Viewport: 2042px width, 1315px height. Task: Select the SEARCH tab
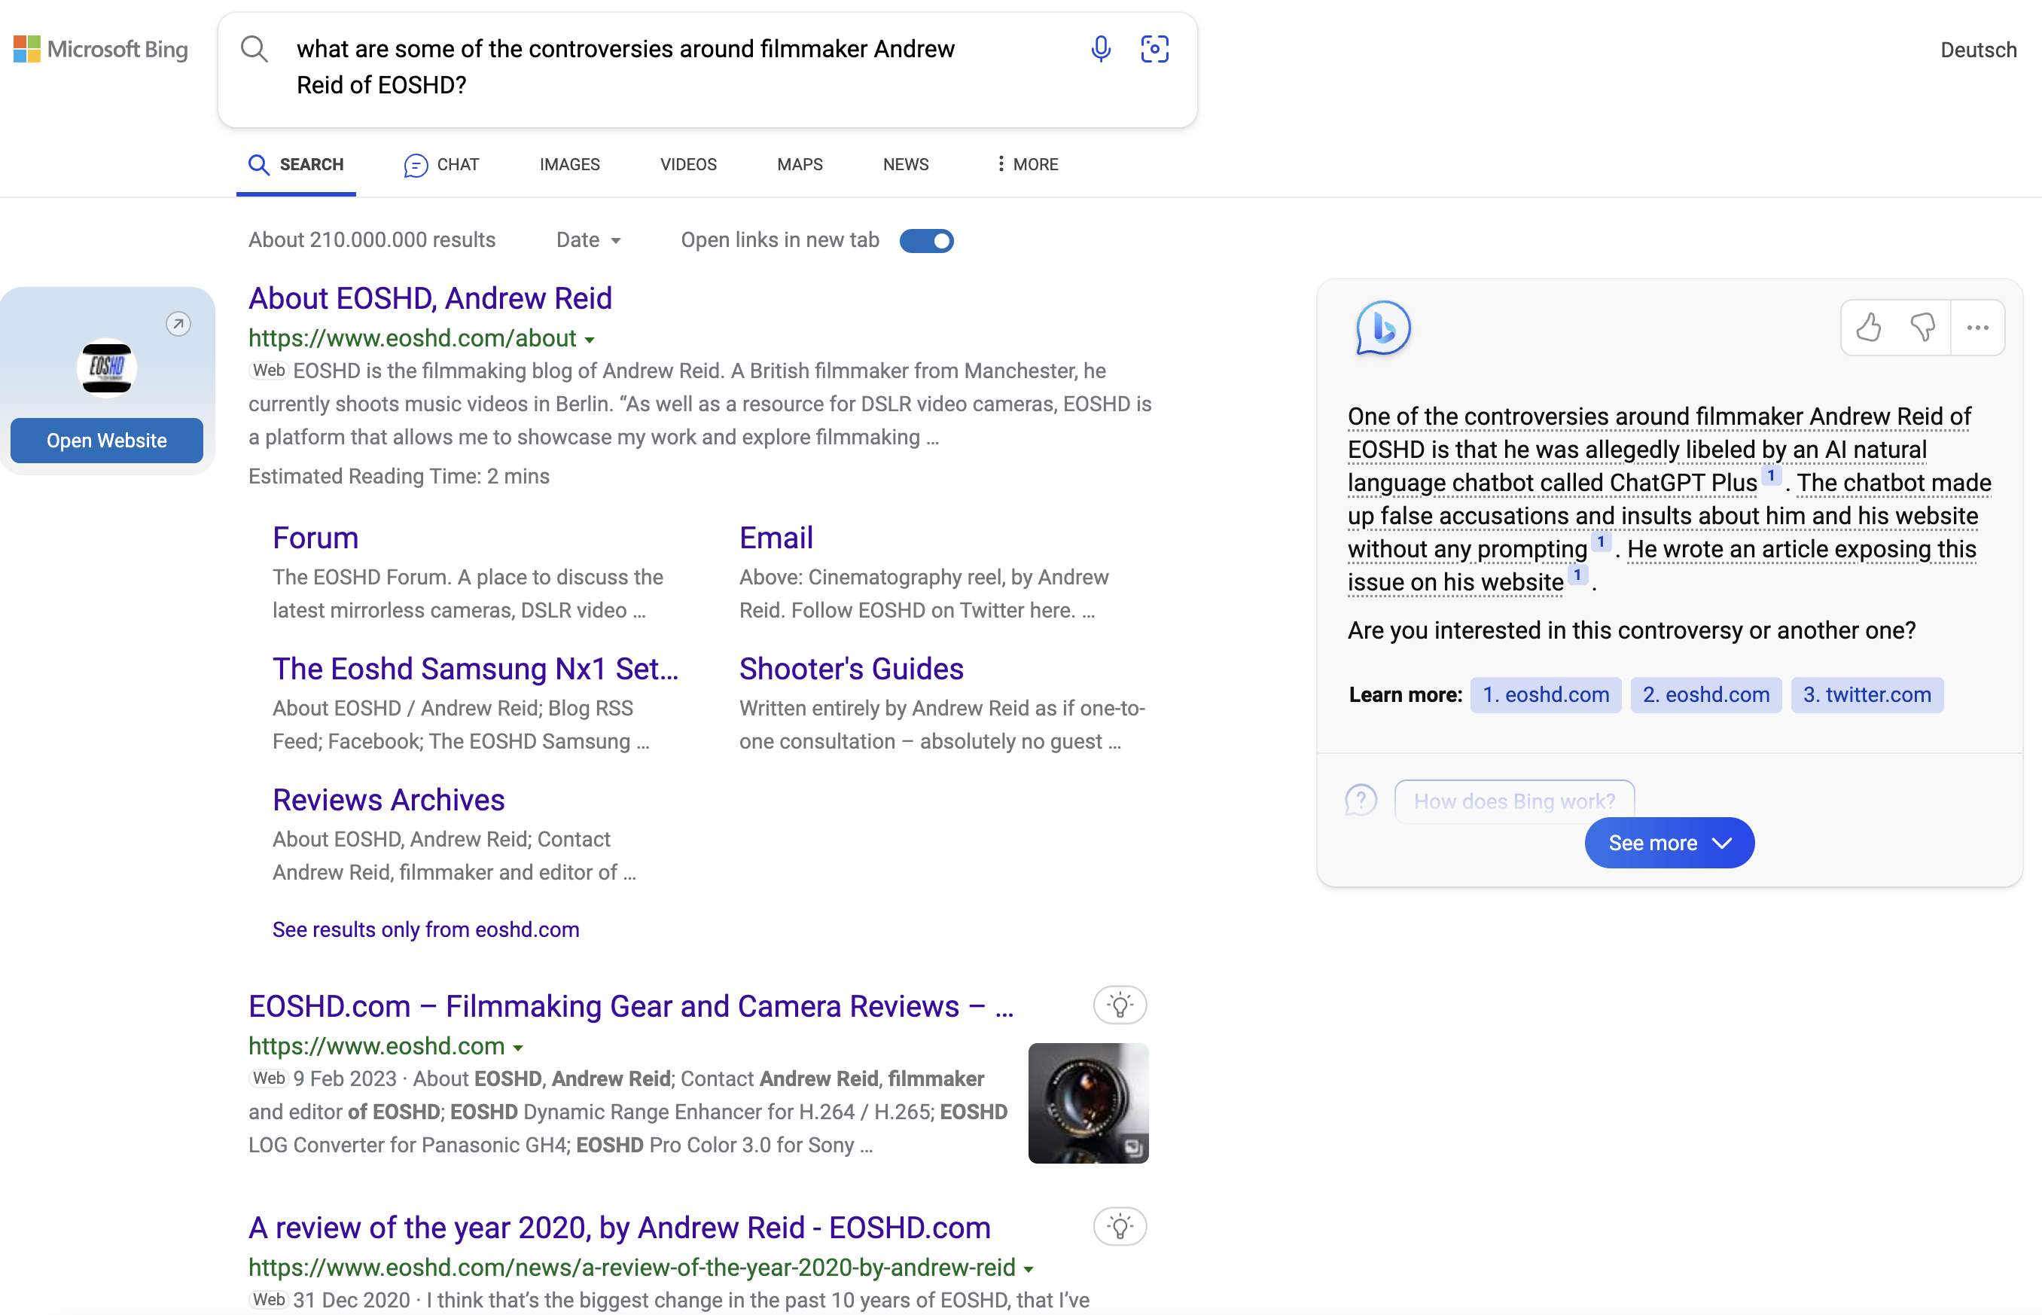(295, 164)
